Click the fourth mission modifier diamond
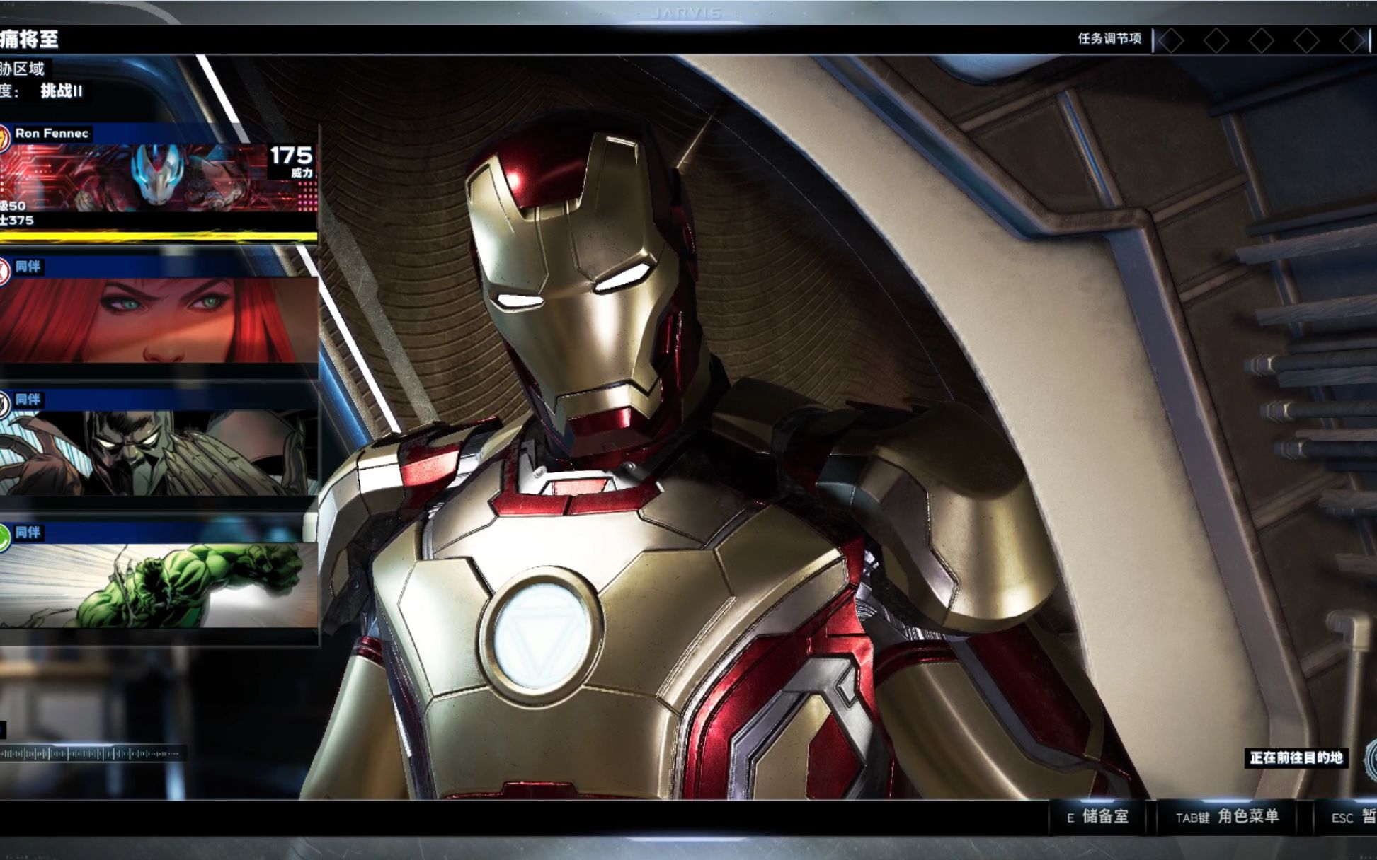Image resolution: width=1377 pixels, height=860 pixels. (1306, 40)
